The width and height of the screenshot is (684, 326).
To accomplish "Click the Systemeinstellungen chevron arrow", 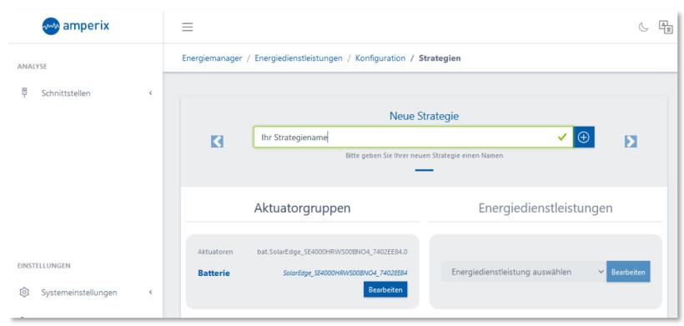I will (x=150, y=292).
